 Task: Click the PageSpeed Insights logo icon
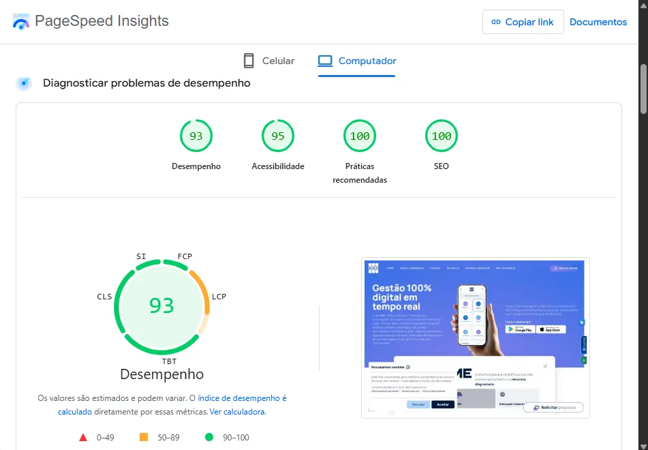click(22, 21)
